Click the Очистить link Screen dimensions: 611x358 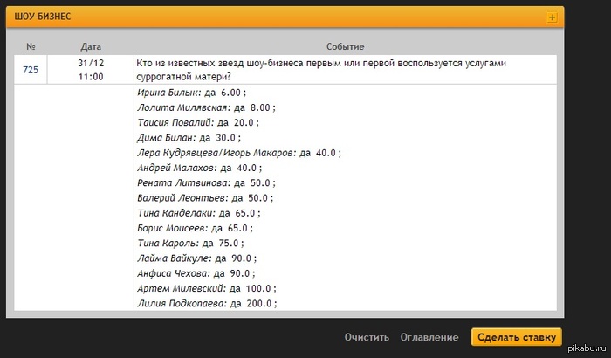(367, 337)
